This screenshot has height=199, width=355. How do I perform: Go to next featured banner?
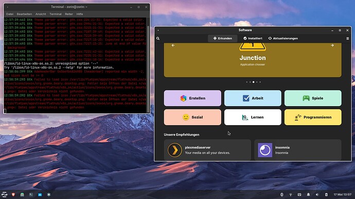click(332, 45)
